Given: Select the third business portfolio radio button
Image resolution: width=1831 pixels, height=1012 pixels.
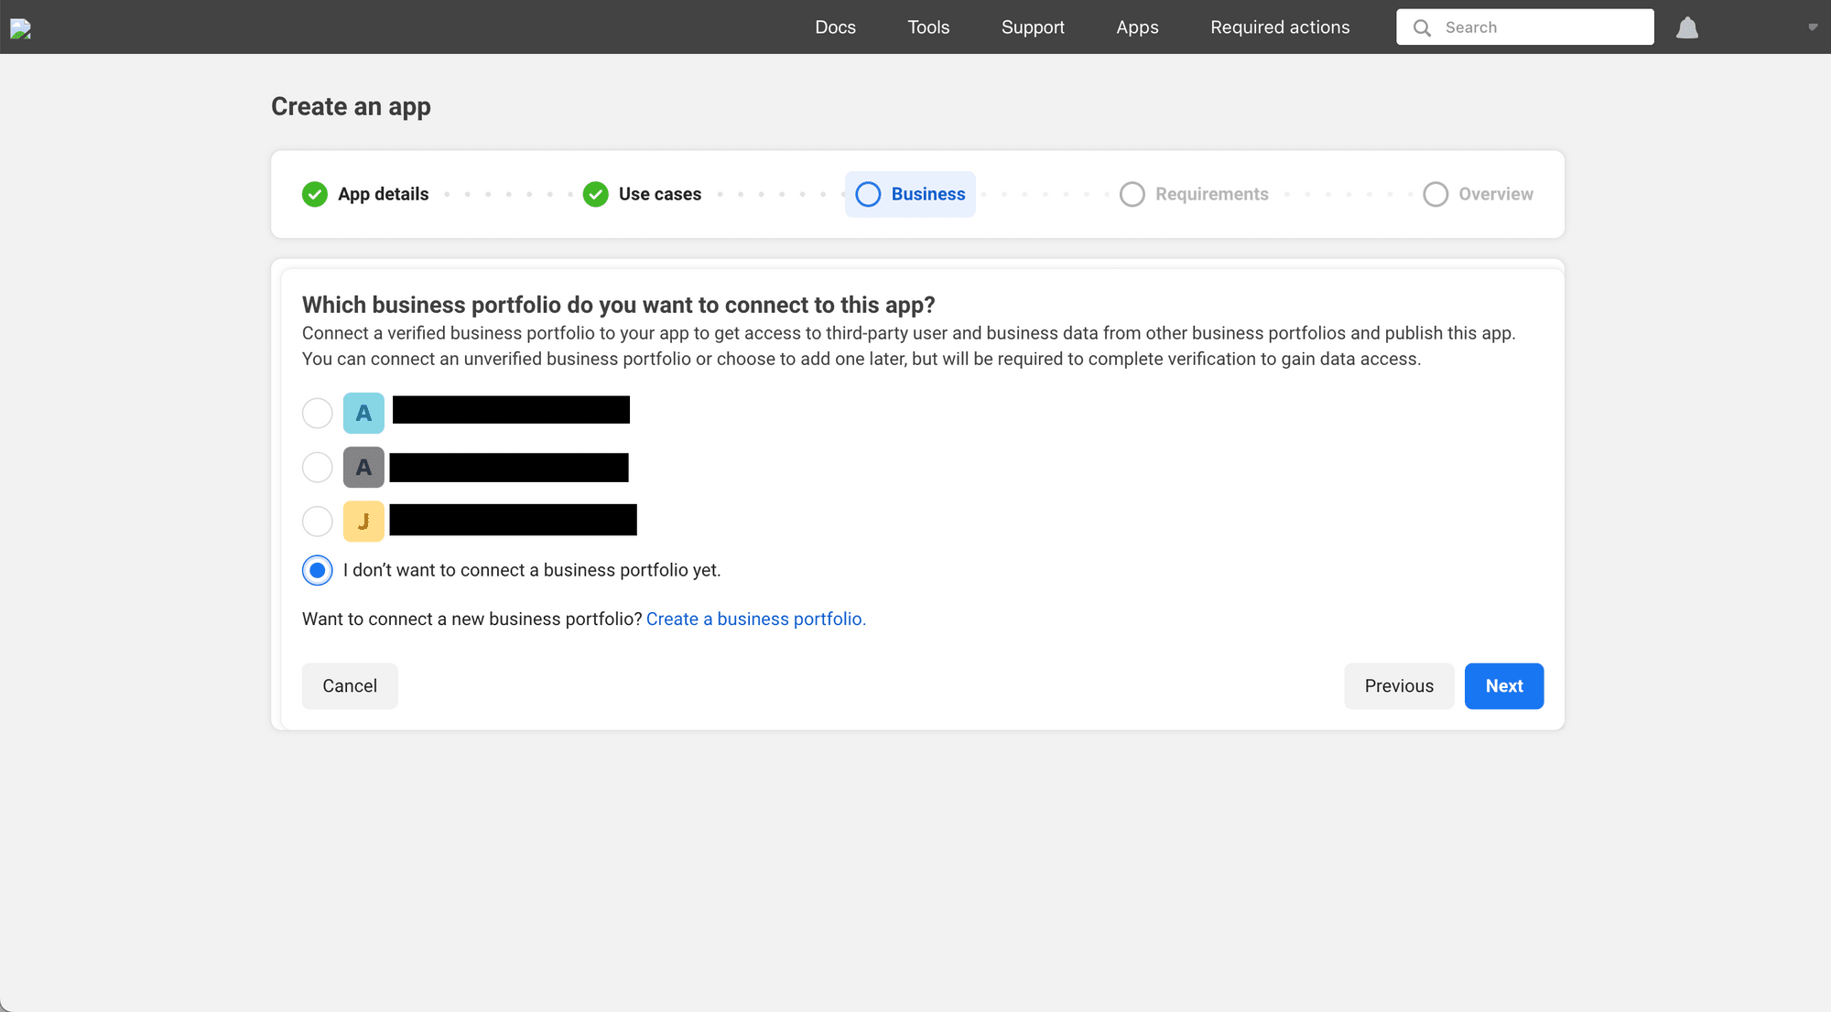Looking at the screenshot, I should [x=317, y=521].
